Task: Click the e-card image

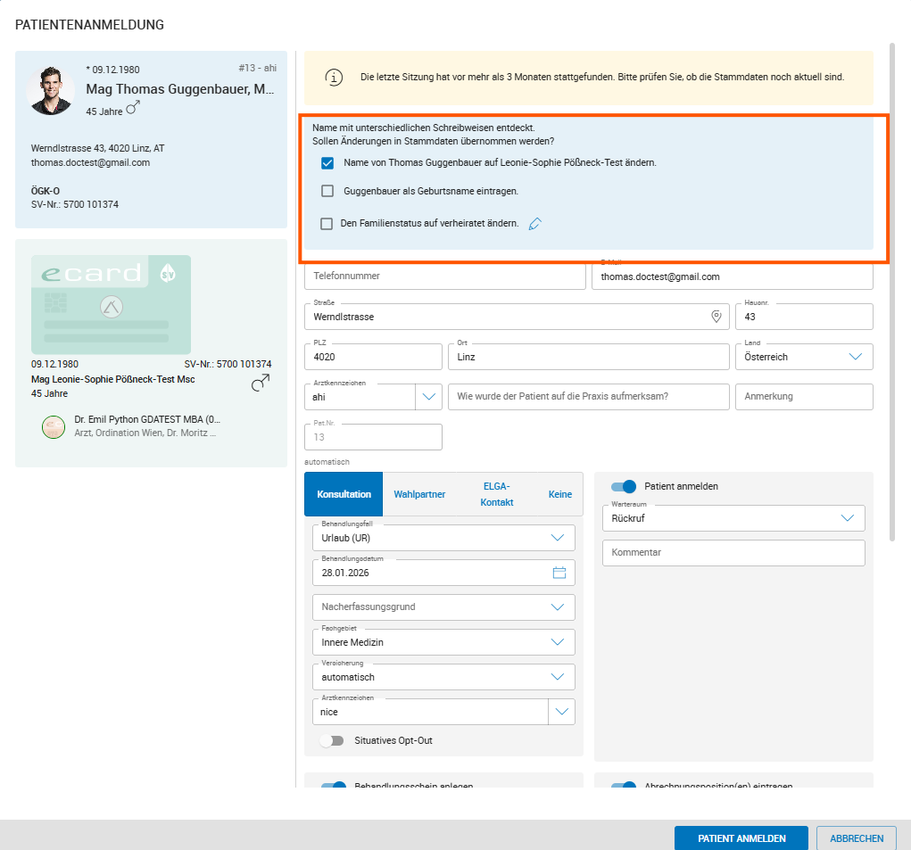Action: tap(111, 304)
